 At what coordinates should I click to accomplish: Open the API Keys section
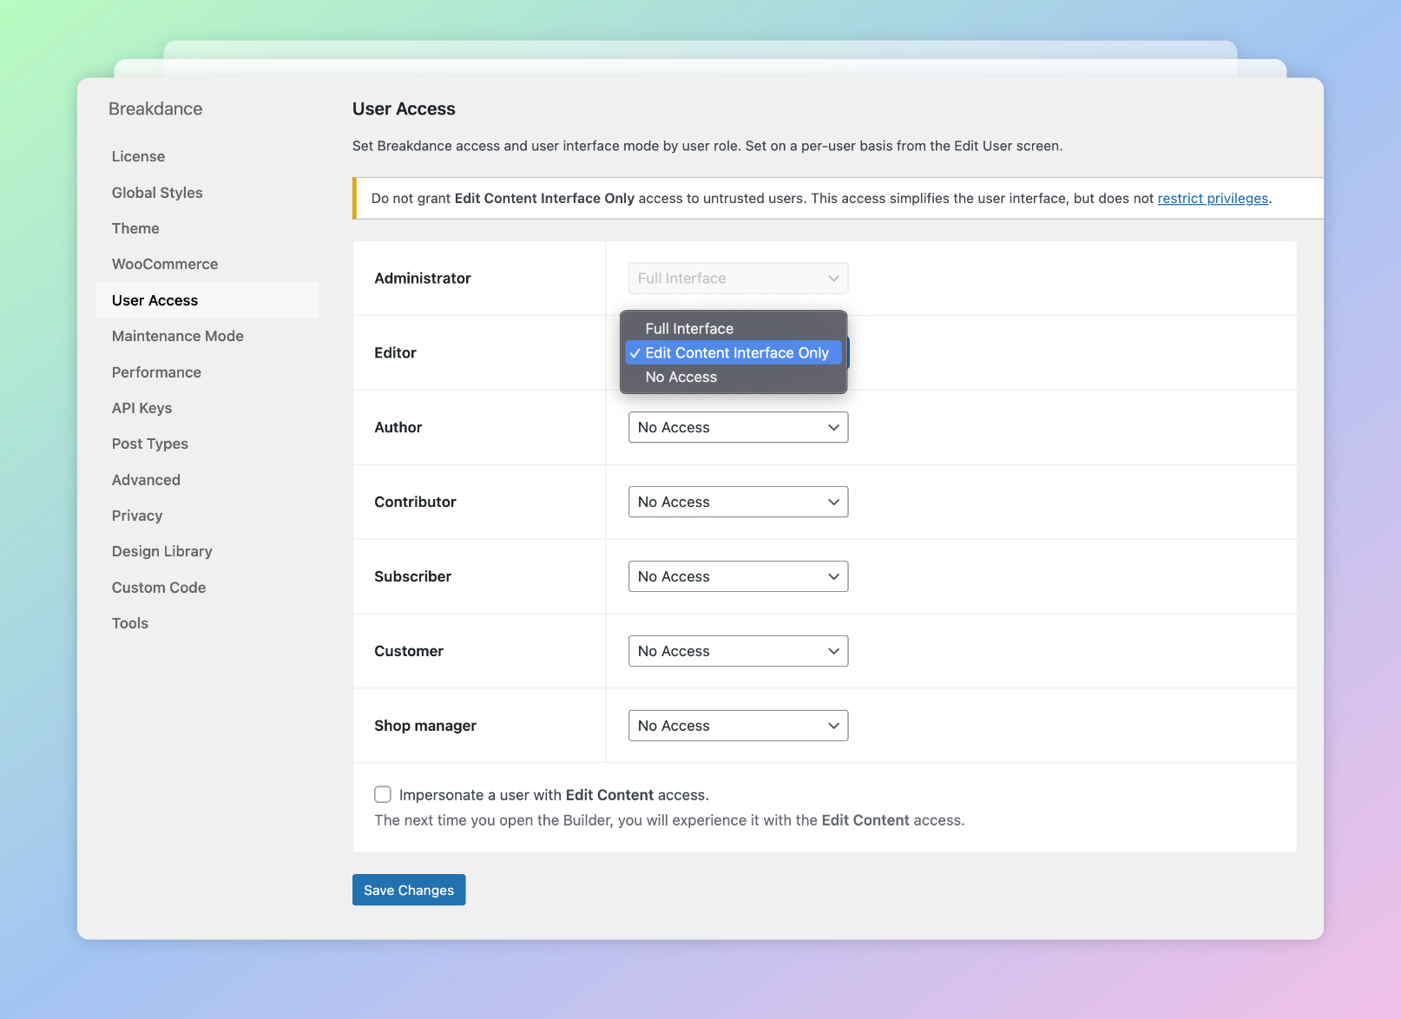coord(141,409)
